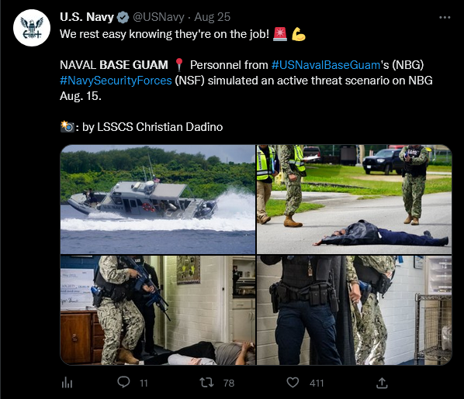
Task: Click the blue verified badge icon
Action: click(x=123, y=18)
